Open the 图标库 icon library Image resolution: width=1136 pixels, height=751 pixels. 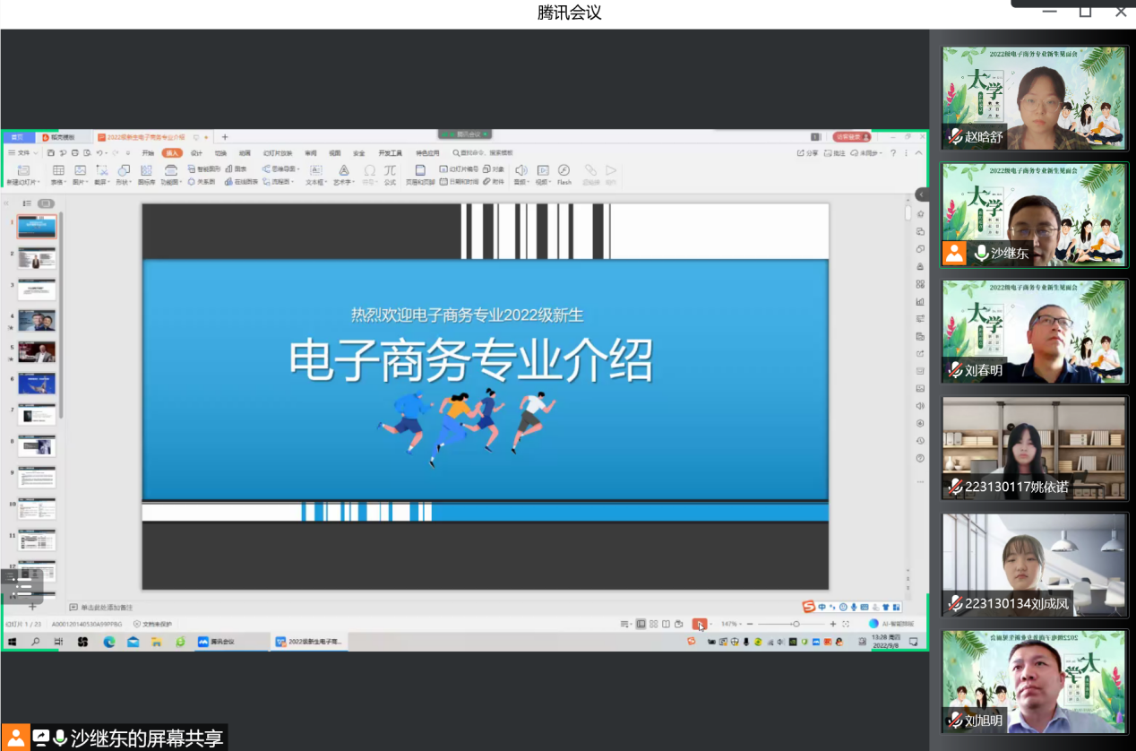146,170
